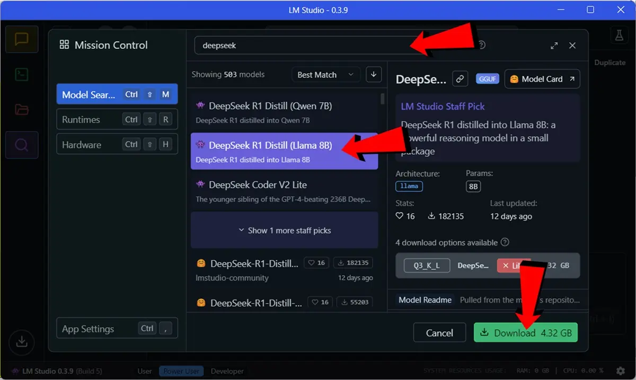This screenshot has width=636, height=380.
Task: Switch to User mode
Action: pos(145,371)
